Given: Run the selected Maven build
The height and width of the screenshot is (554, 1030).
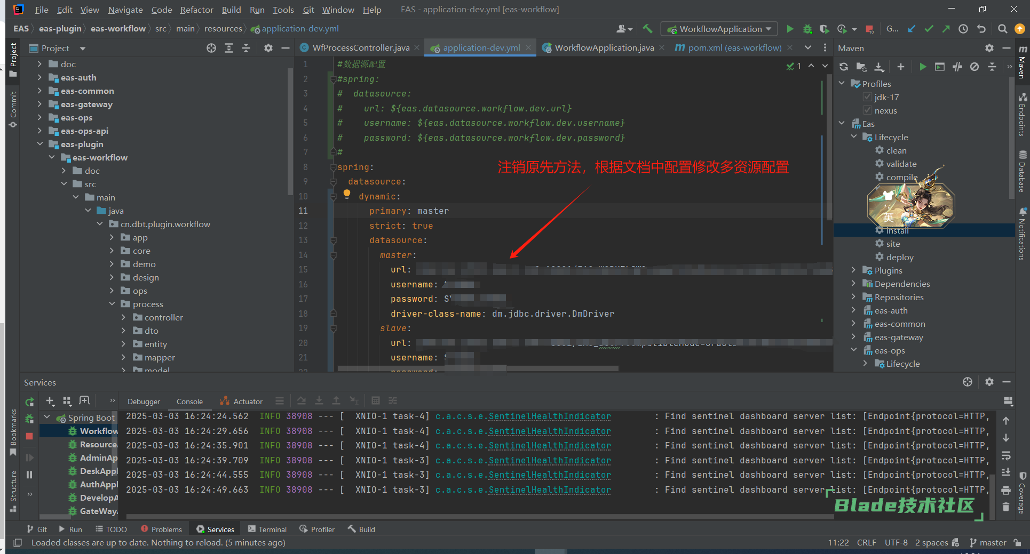Looking at the screenshot, I should [x=923, y=67].
